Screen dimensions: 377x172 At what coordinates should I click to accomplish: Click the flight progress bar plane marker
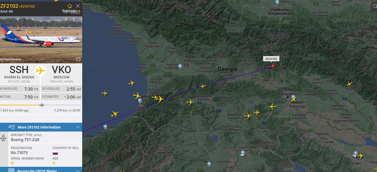point(42,105)
